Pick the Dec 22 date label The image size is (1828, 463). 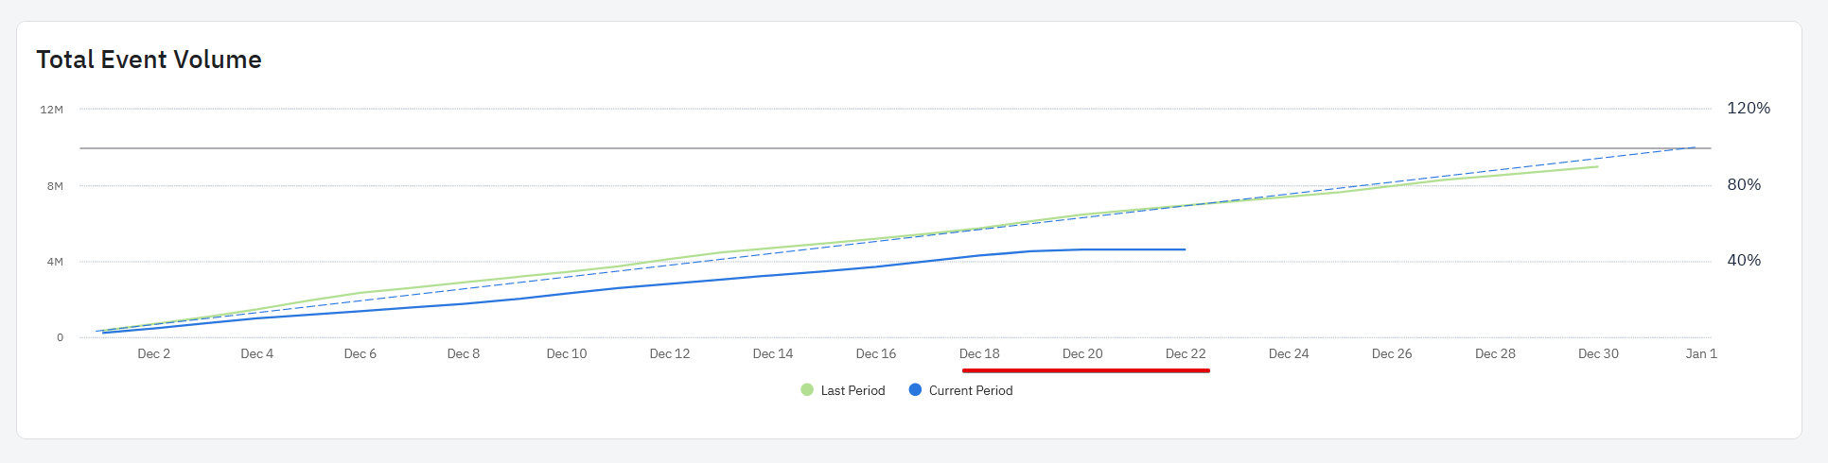click(1186, 353)
